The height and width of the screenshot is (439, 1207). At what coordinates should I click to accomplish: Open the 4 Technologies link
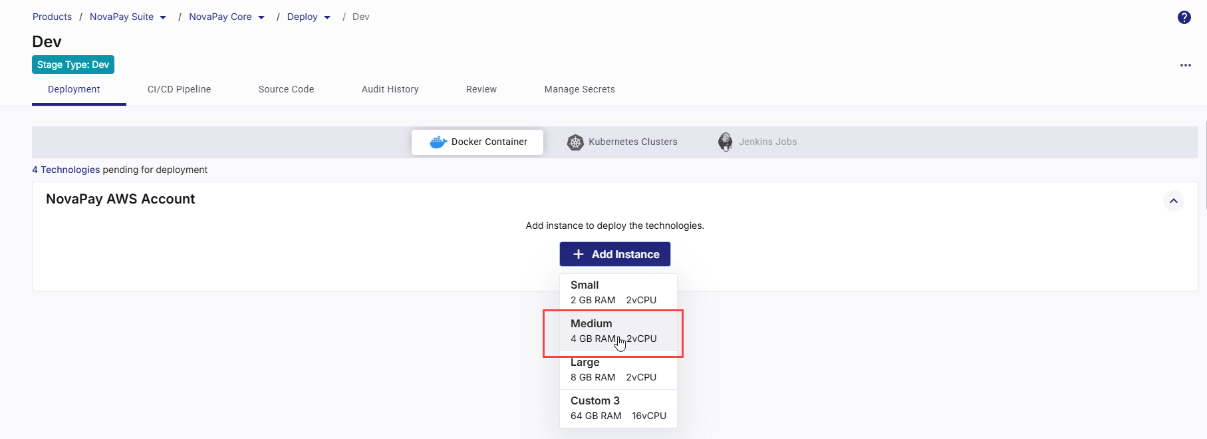(x=66, y=170)
